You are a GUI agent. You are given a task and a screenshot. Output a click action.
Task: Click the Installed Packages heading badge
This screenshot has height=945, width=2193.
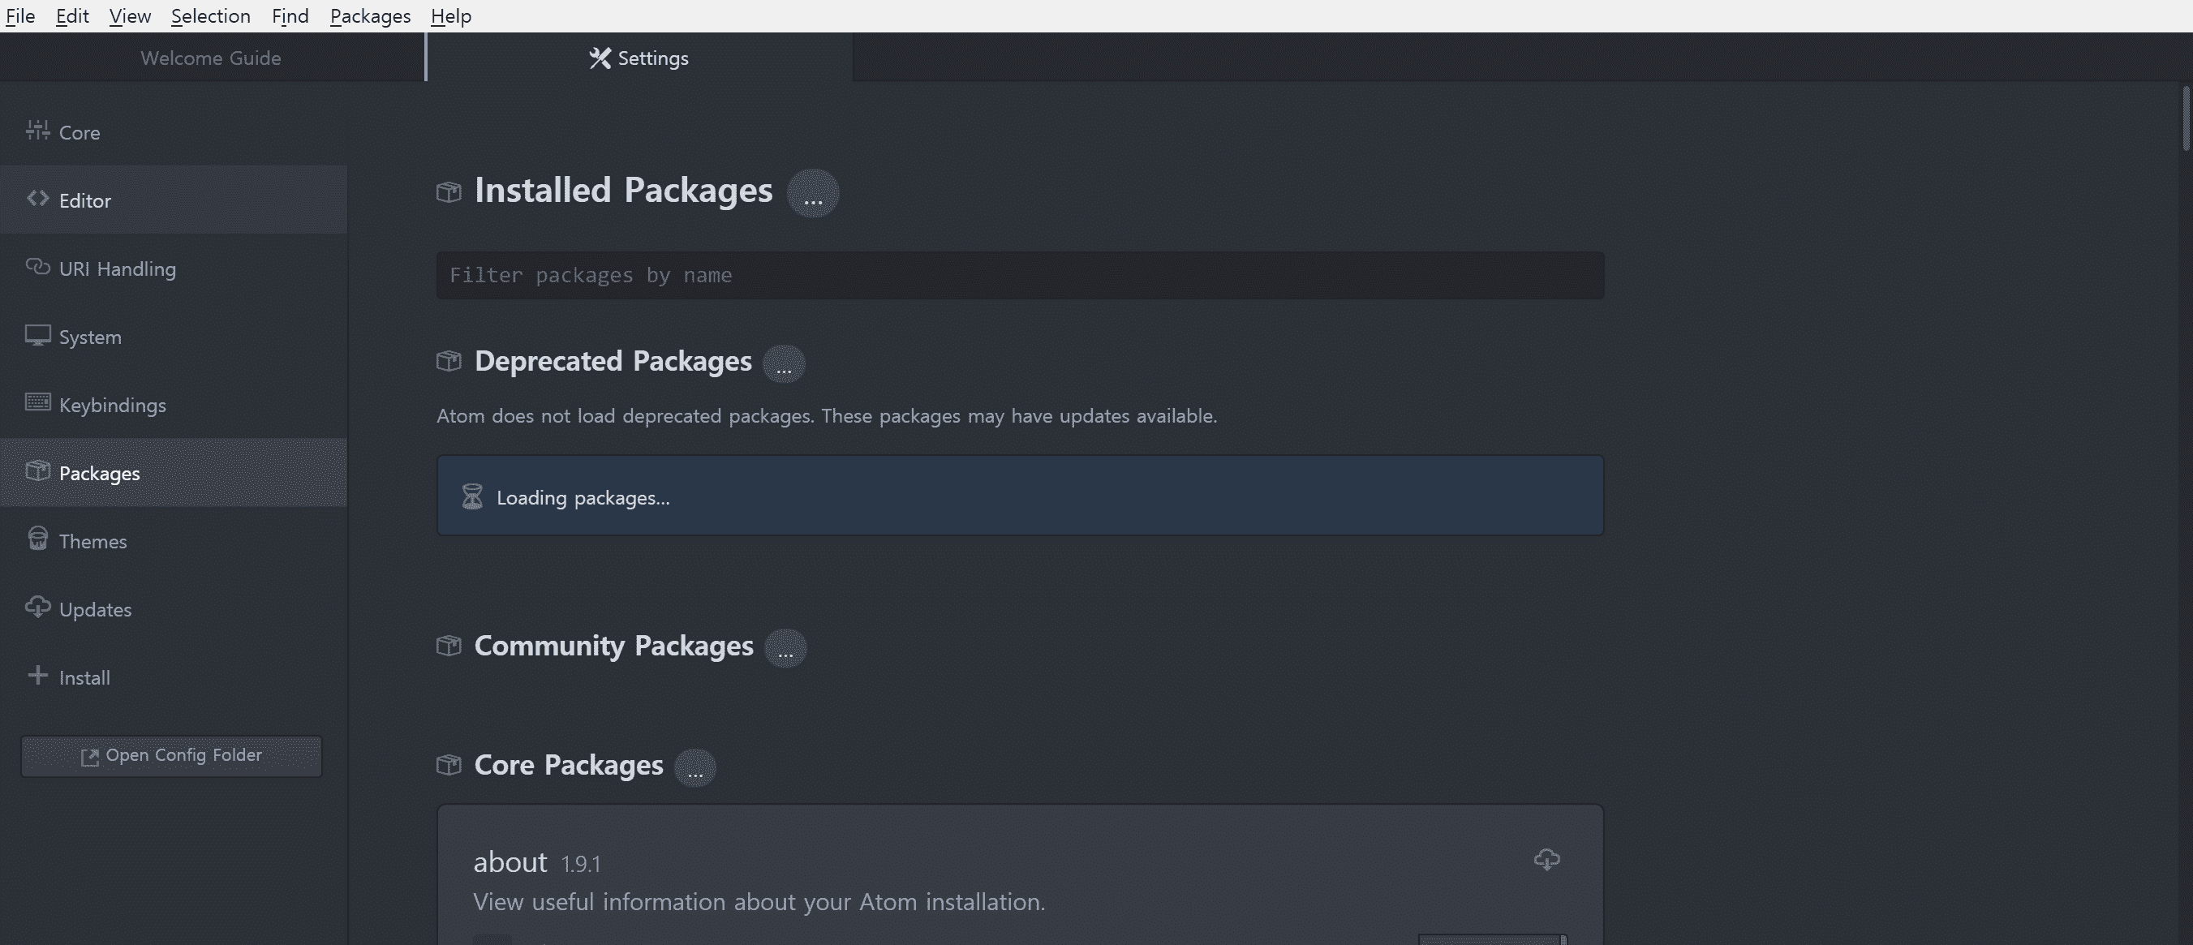812,192
